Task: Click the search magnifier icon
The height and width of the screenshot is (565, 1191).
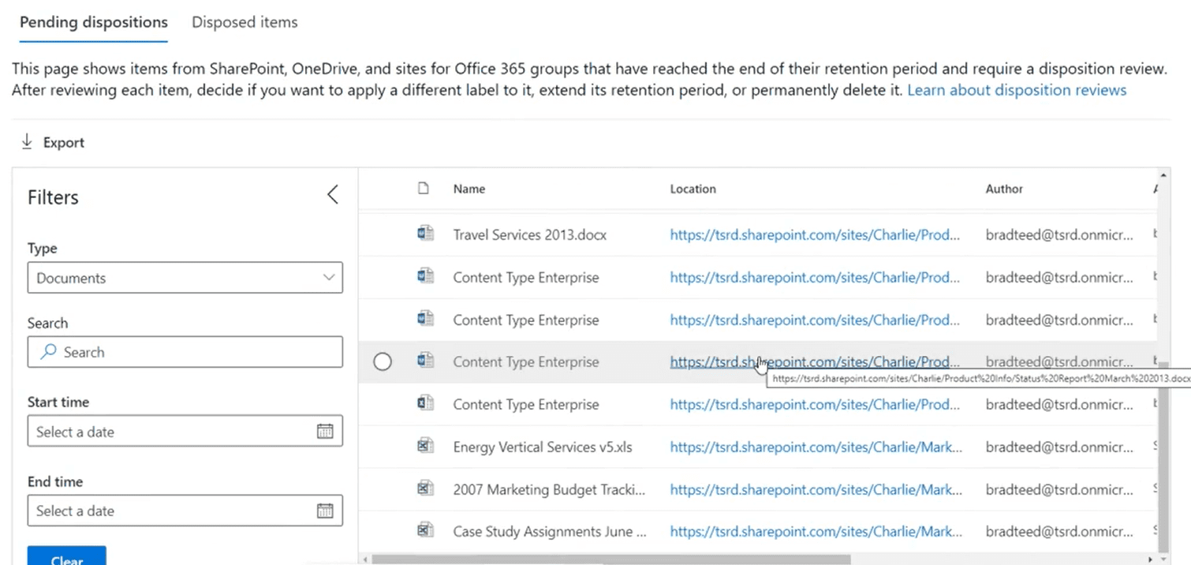Action: (x=48, y=352)
